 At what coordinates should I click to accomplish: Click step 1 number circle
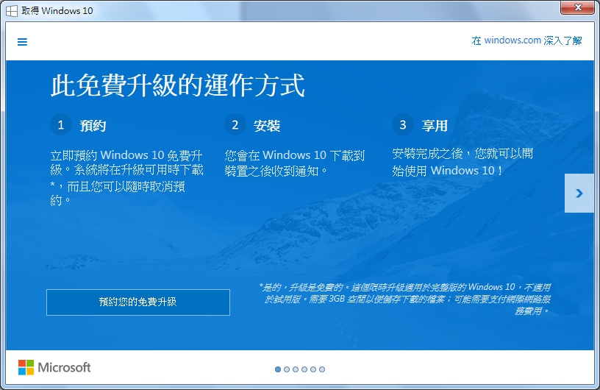pos(61,124)
